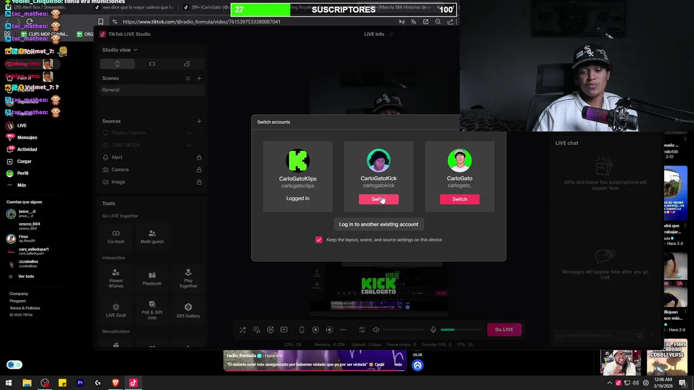Image resolution: width=694 pixels, height=390 pixels.
Task: Adjust the microphone level slider
Action: tap(461, 329)
